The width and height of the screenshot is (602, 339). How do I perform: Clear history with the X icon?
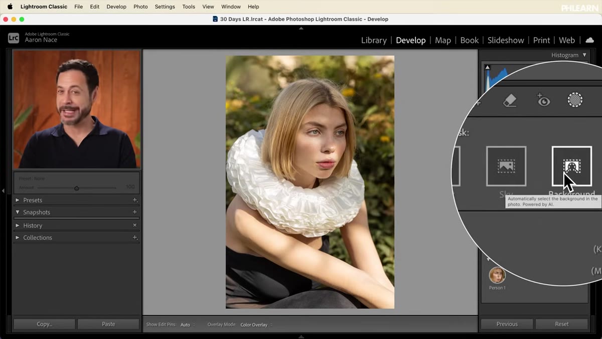[x=134, y=225]
